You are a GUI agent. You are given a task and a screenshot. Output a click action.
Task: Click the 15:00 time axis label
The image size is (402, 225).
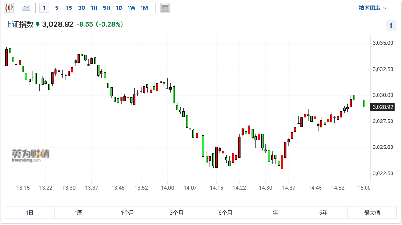364,188
